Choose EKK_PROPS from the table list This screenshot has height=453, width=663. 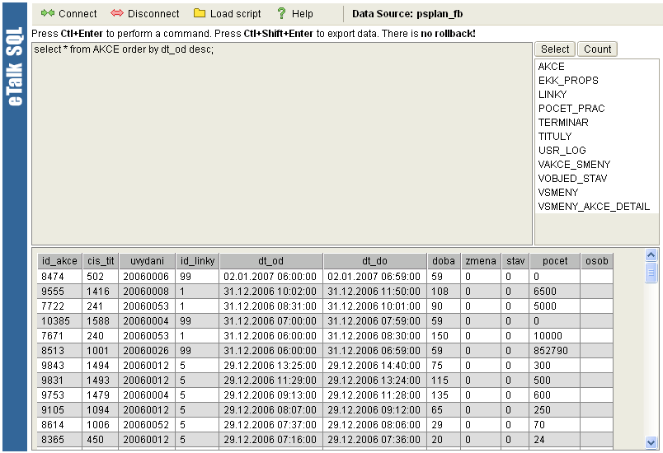click(568, 81)
